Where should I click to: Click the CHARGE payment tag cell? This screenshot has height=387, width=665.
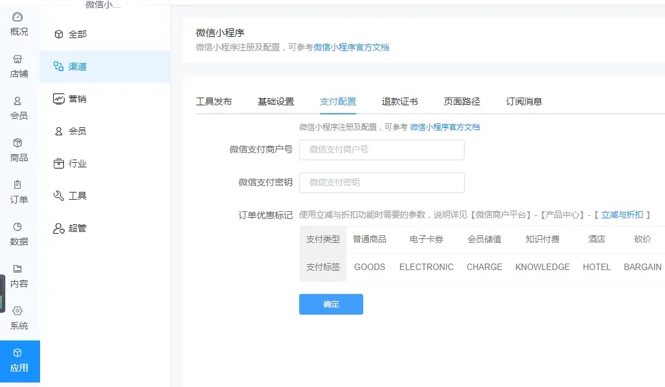pos(484,267)
